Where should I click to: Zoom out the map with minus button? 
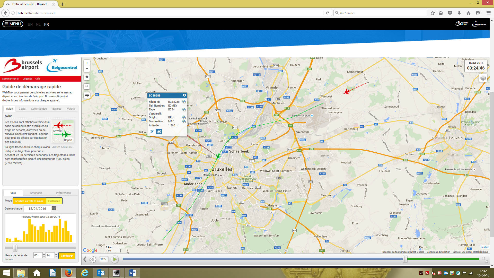[87, 69]
